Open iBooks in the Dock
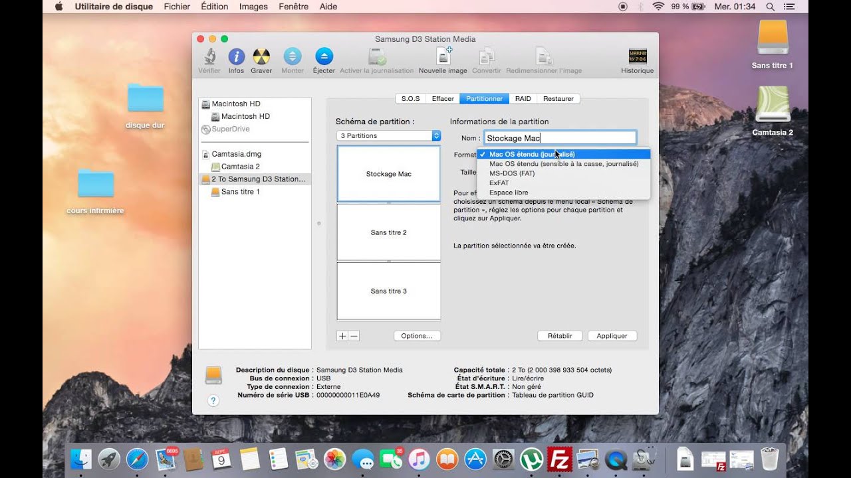This screenshot has height=478, width=851. pyautogui.click(x=447, y=459)
